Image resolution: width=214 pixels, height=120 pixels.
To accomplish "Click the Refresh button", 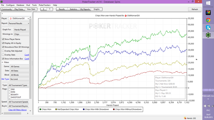I will [x=195, y=9].
